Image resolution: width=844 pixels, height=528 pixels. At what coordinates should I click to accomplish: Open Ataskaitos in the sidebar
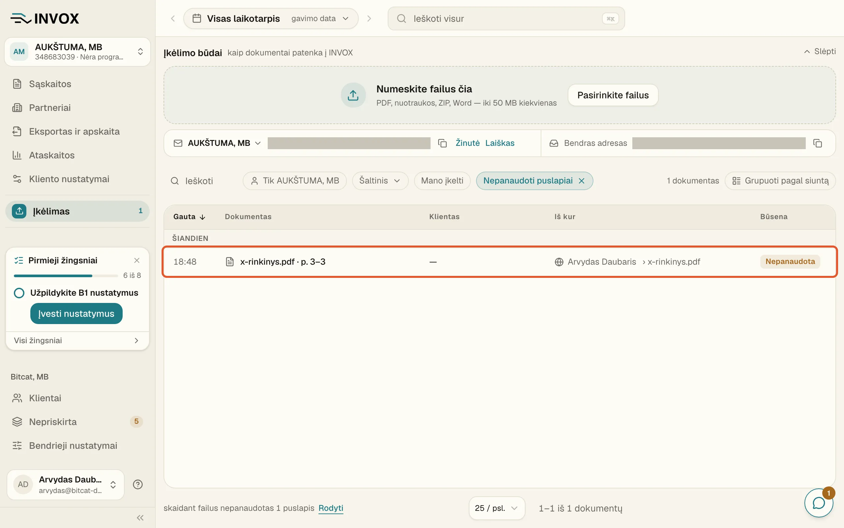(x=77, y=155)
